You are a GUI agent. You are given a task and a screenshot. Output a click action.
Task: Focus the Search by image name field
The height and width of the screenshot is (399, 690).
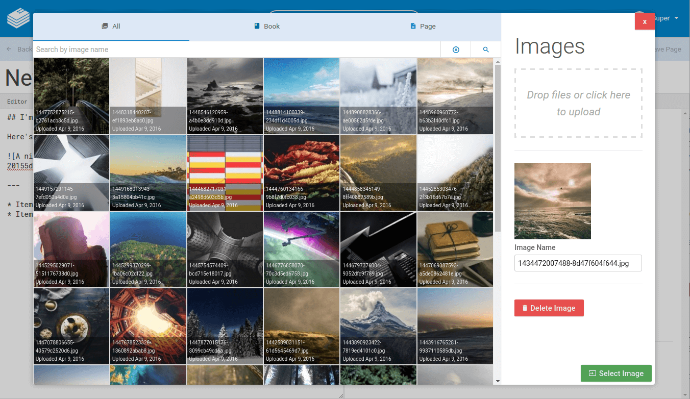pos(237,49)
